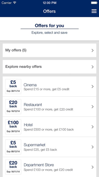Tap the £100 back Hotel badge
The width and height of the screenshot is (99, 177).
click(x=13, y=127)
